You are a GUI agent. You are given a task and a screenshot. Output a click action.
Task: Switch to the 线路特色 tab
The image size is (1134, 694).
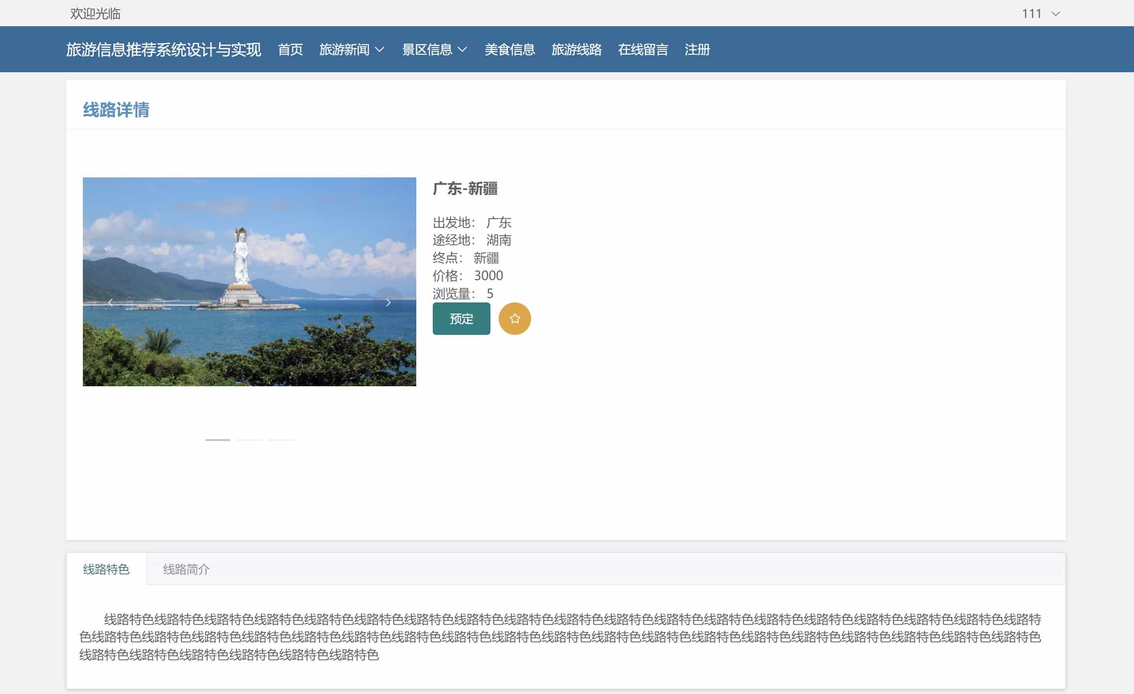pos(106,569)
